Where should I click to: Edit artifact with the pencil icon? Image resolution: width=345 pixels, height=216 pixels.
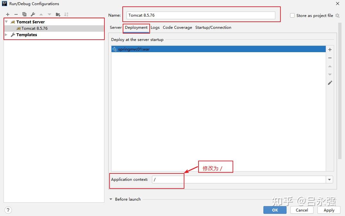[330, 83]
